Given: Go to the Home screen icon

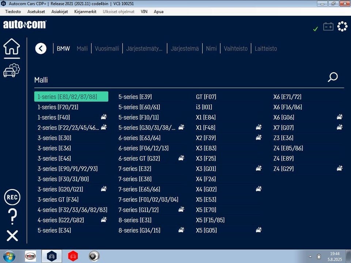Looking at the screenshot, I should [x=12, y=46].
